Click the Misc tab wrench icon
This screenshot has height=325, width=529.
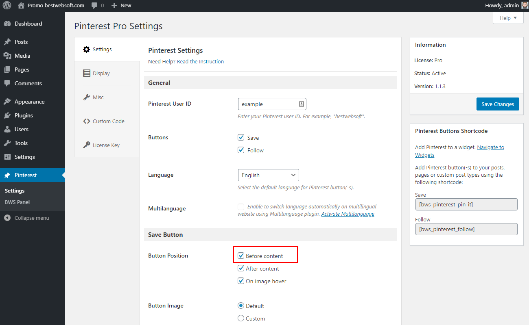(x=86, y=97)
